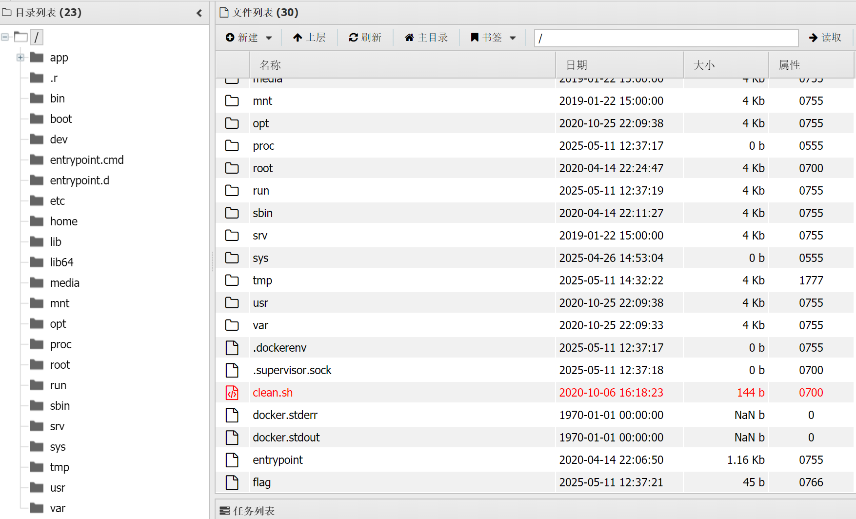Screen dimensions: 856x519
Task: Select the clean.sh file name
Action: click(x=273, y=393)
